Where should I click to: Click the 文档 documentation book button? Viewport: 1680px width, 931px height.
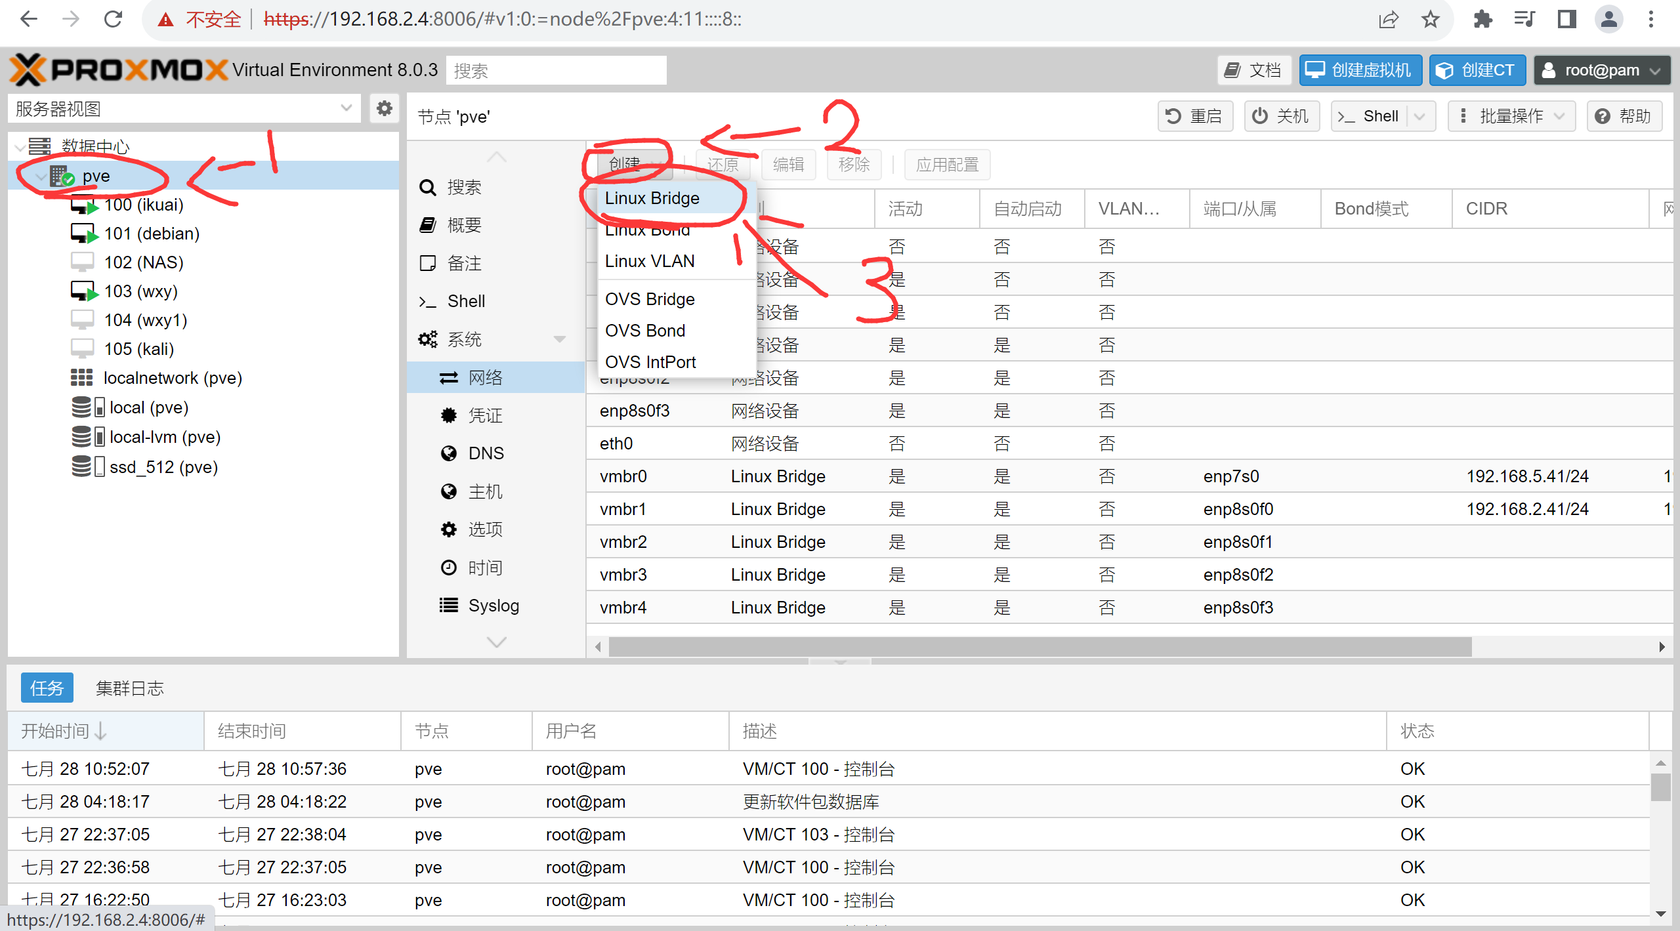(x=1253, y=70)
